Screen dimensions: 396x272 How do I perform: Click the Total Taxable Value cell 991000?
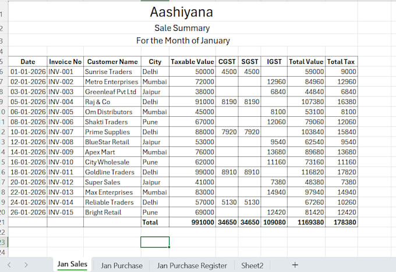192,222
